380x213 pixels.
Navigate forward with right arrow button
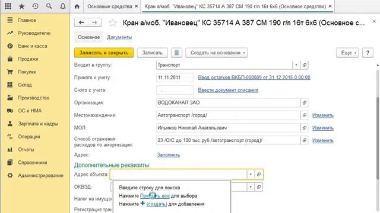[x=94, y=22]
